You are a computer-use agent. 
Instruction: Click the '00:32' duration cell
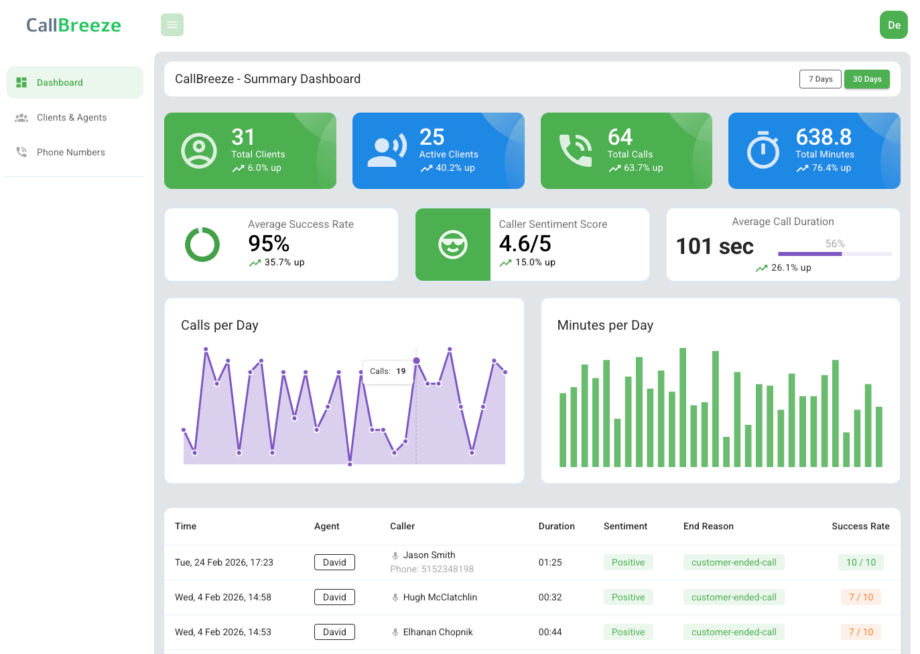coord(550,597)
